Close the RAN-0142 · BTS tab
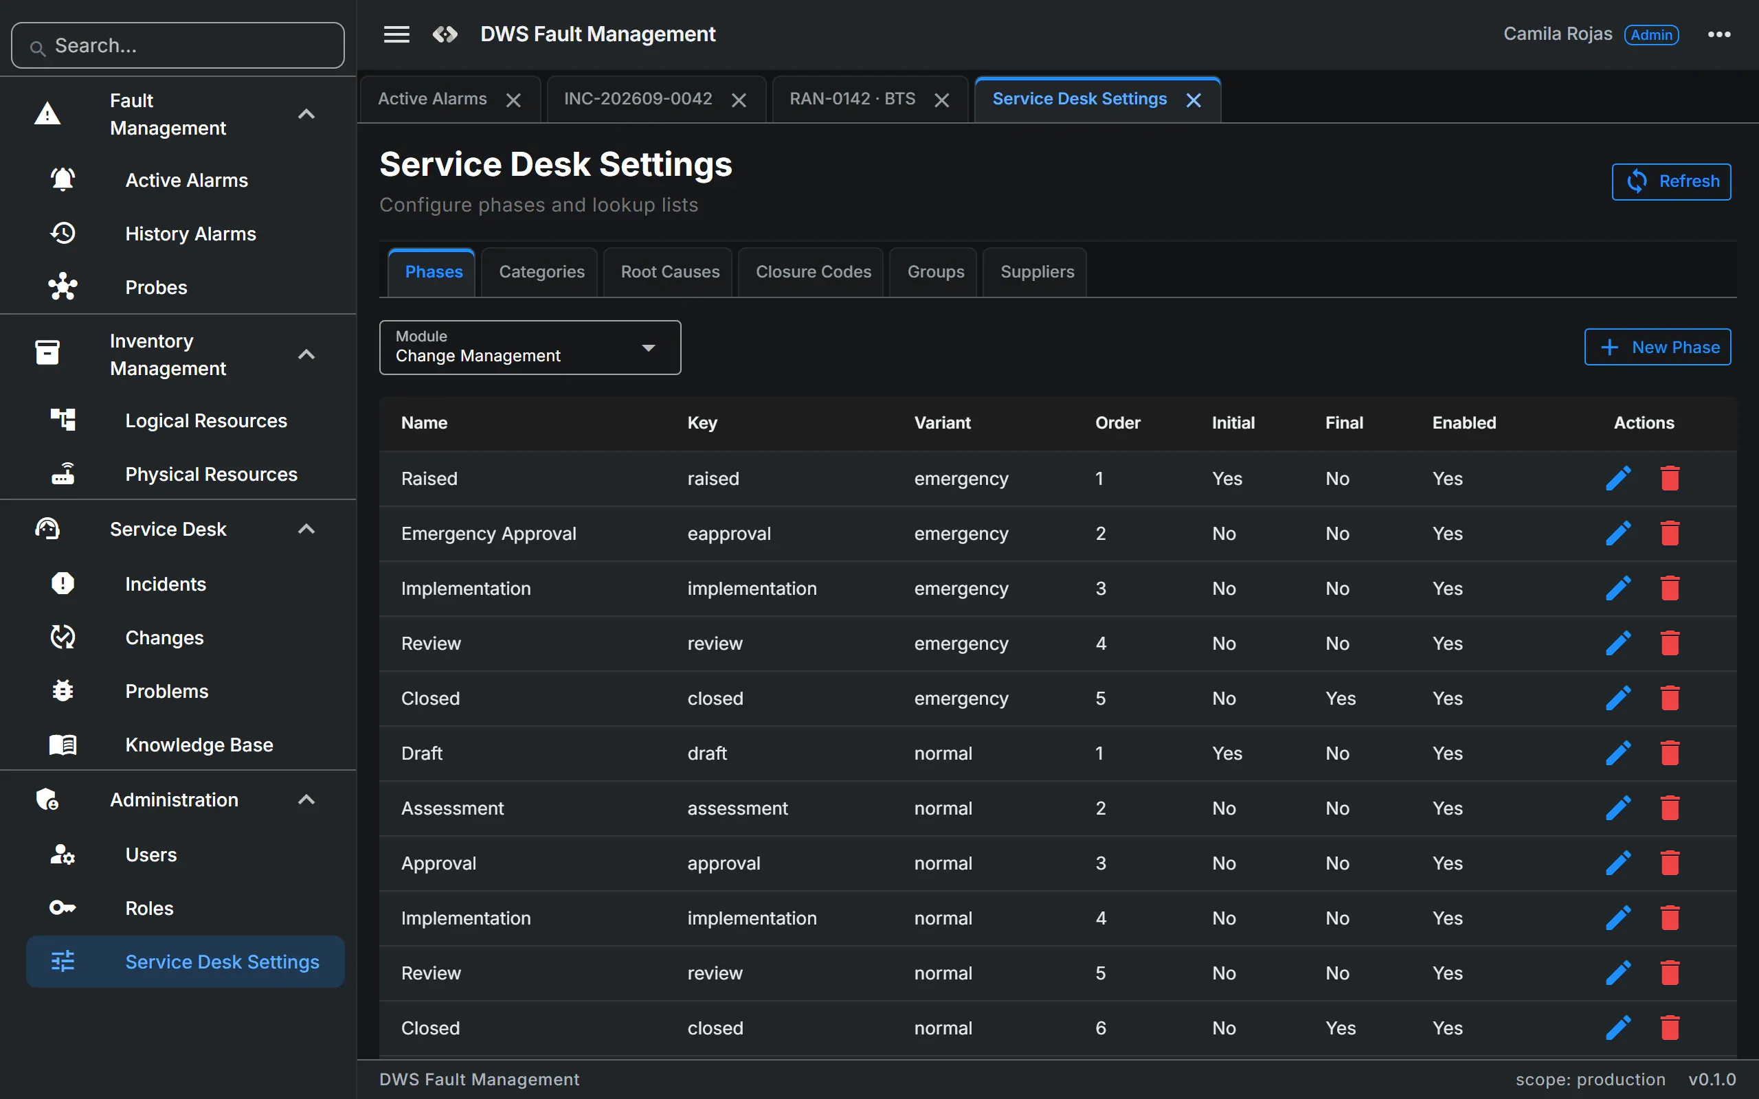Screen dimensions: 1759x1099 click(941, 100)
